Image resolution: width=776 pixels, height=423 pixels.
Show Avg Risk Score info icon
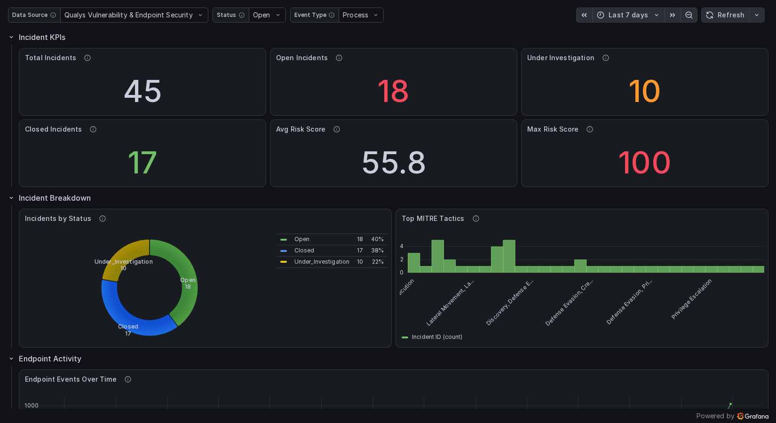click(337, 129)
